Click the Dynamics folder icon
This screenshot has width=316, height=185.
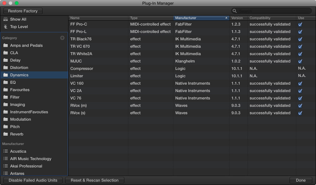(x=6, y=75)
